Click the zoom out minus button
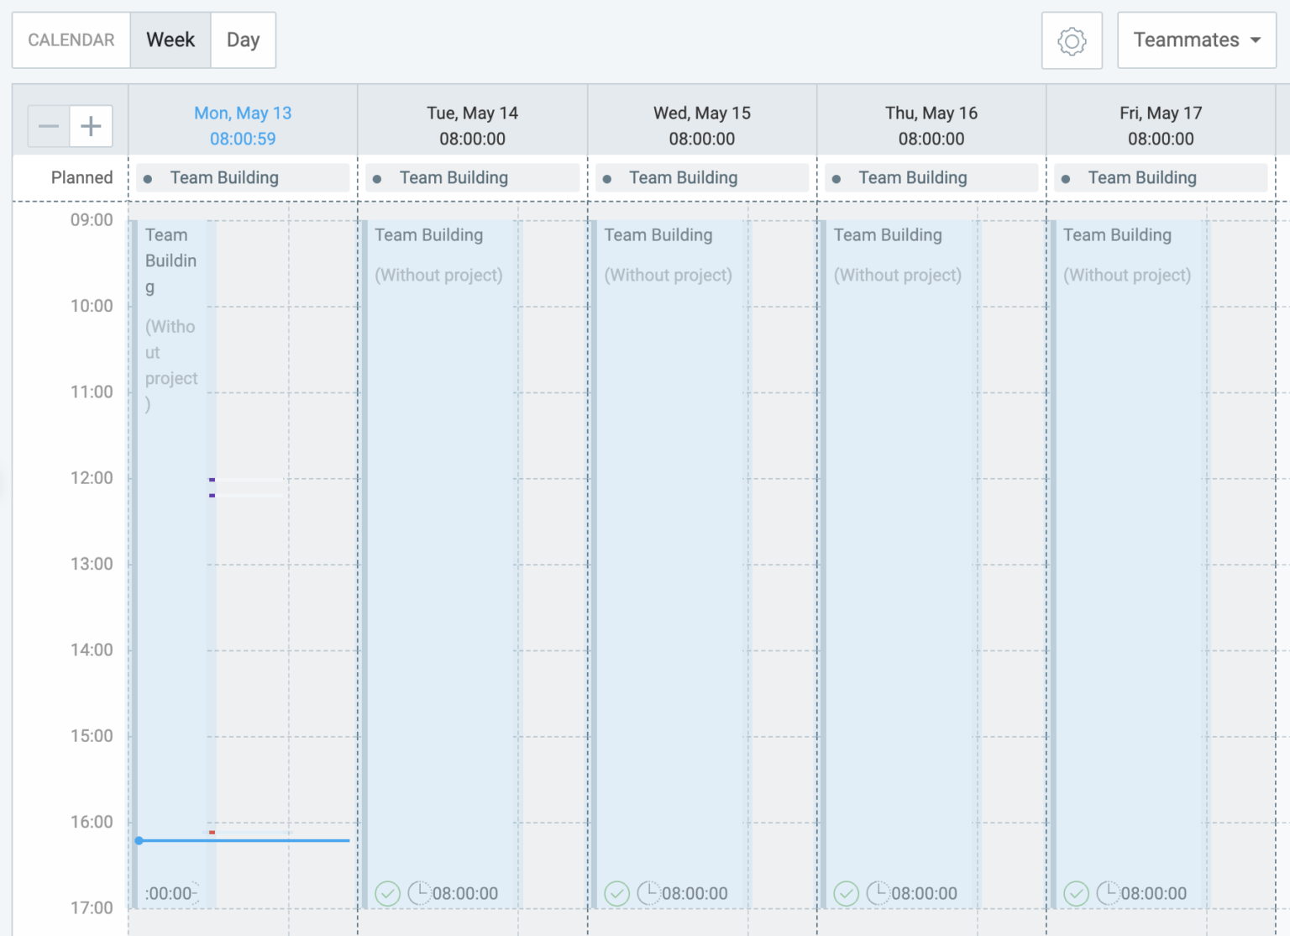The height and width of the screenshot is (936, 1290). pos(49,127)
